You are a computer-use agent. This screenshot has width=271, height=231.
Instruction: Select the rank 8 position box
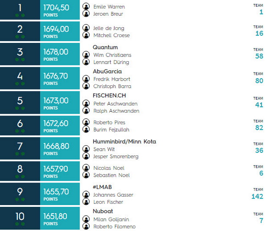pos(20,171)
